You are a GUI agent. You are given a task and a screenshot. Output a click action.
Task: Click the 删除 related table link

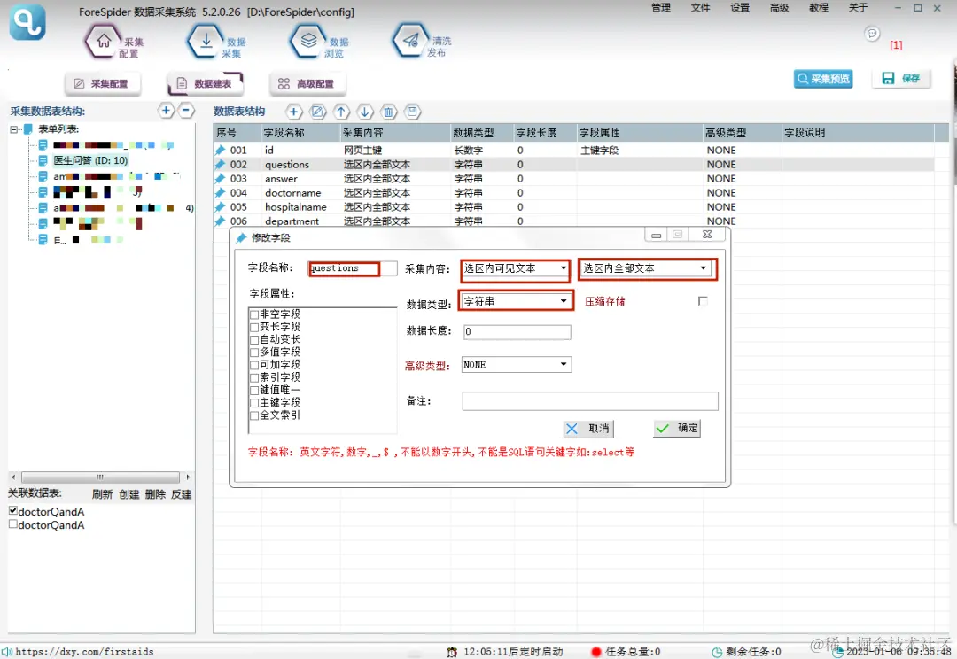[x=155, y=494]
